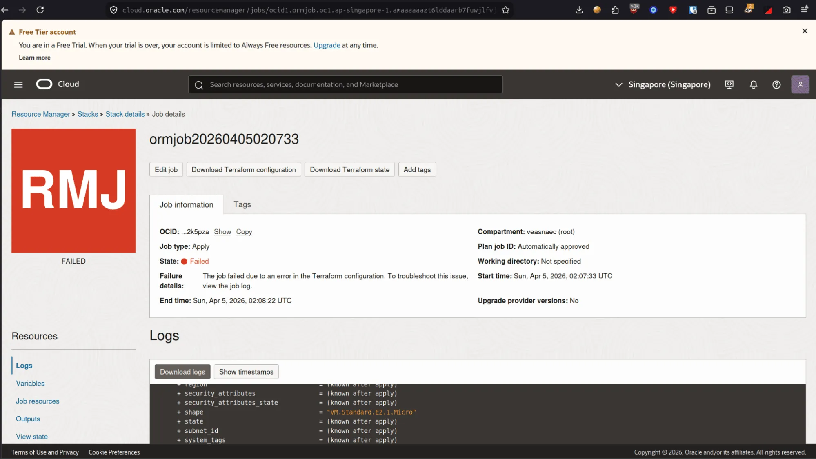This screenshot has width=816, height=459.
Task: Click the VM.Standard.E2.1.Micro log value
Action: point(371,412)
